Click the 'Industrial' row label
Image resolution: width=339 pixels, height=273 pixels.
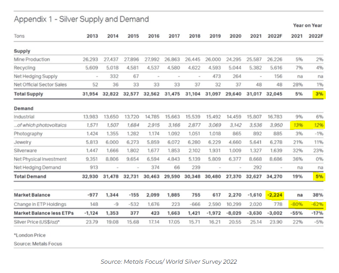[24, 117]
